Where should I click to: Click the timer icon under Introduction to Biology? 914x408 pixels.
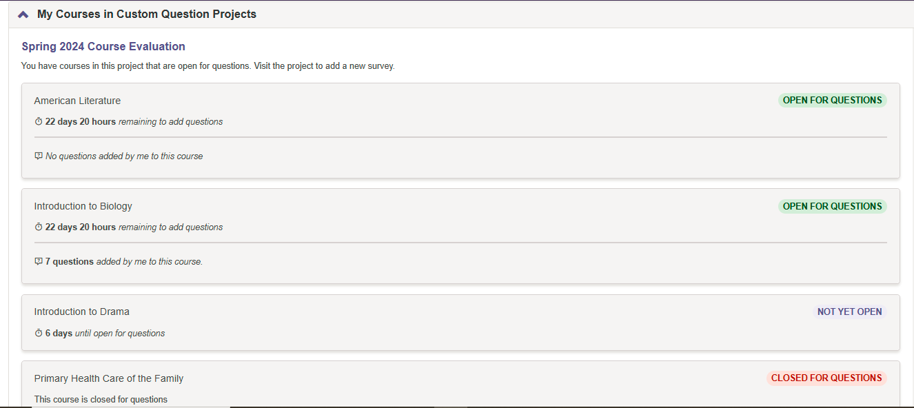click(39, 227)
